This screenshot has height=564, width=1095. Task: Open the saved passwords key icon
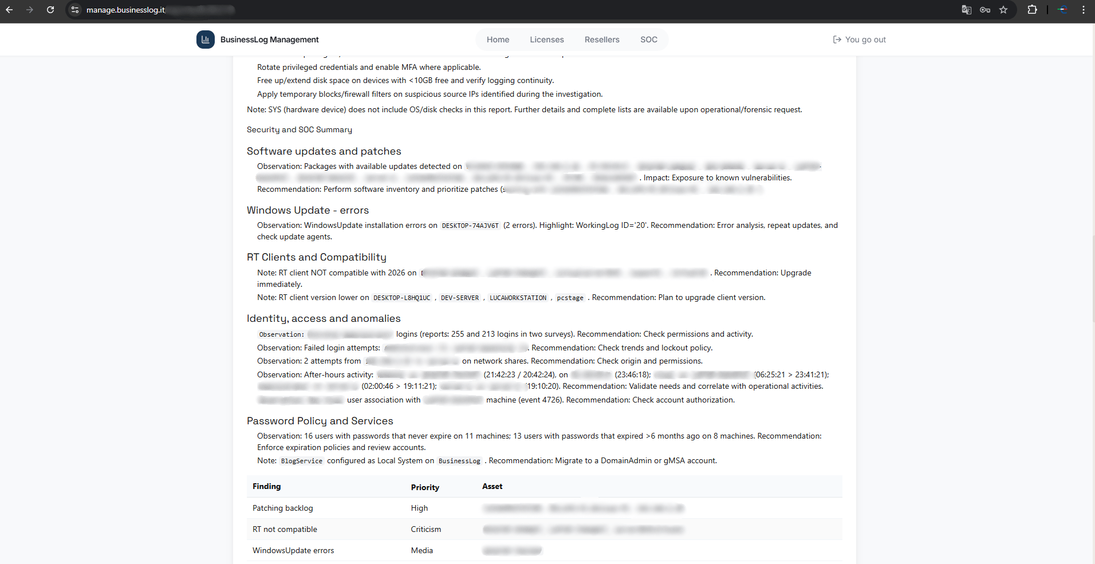[985, 10]
